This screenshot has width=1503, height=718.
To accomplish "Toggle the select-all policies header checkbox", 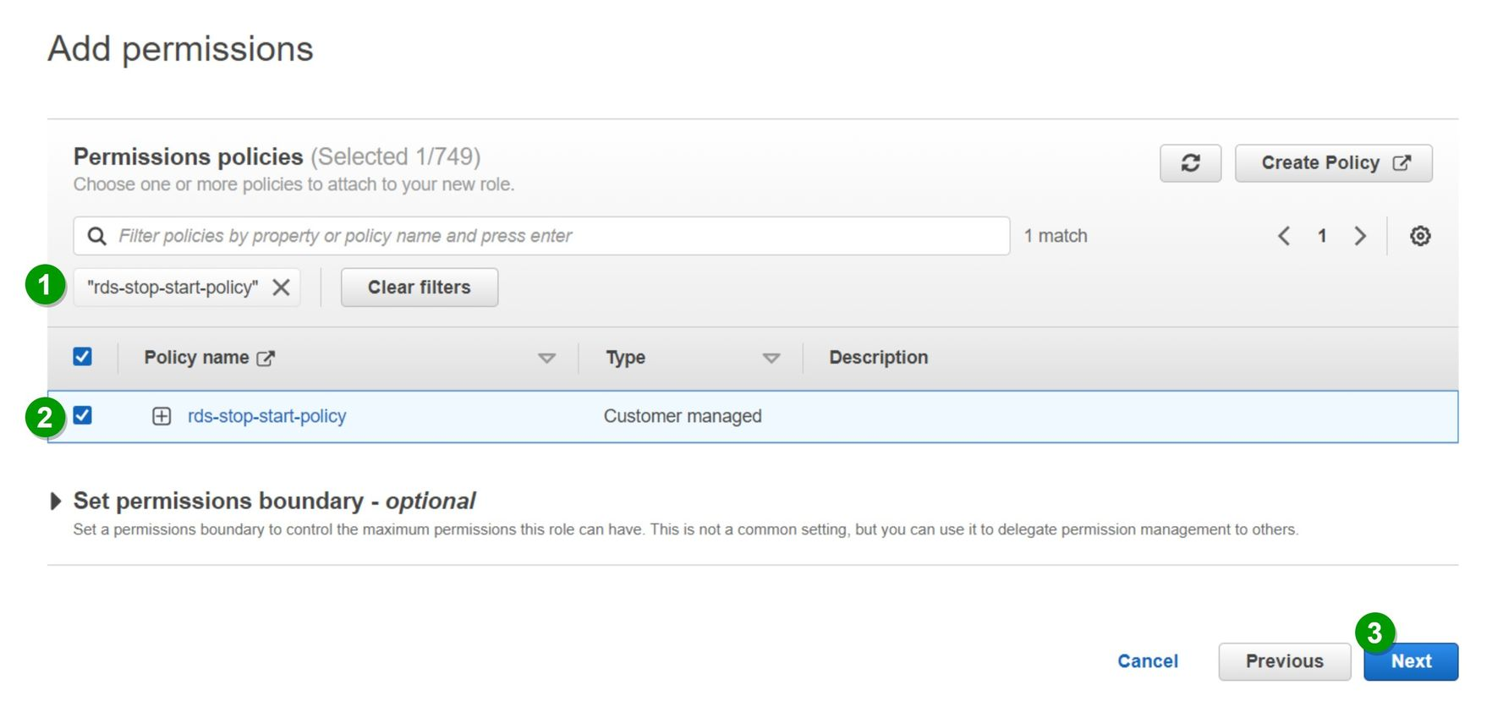I will [x=83, y=357].
